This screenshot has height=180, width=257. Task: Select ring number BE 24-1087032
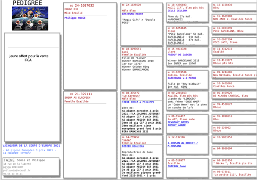coord(82,6)
